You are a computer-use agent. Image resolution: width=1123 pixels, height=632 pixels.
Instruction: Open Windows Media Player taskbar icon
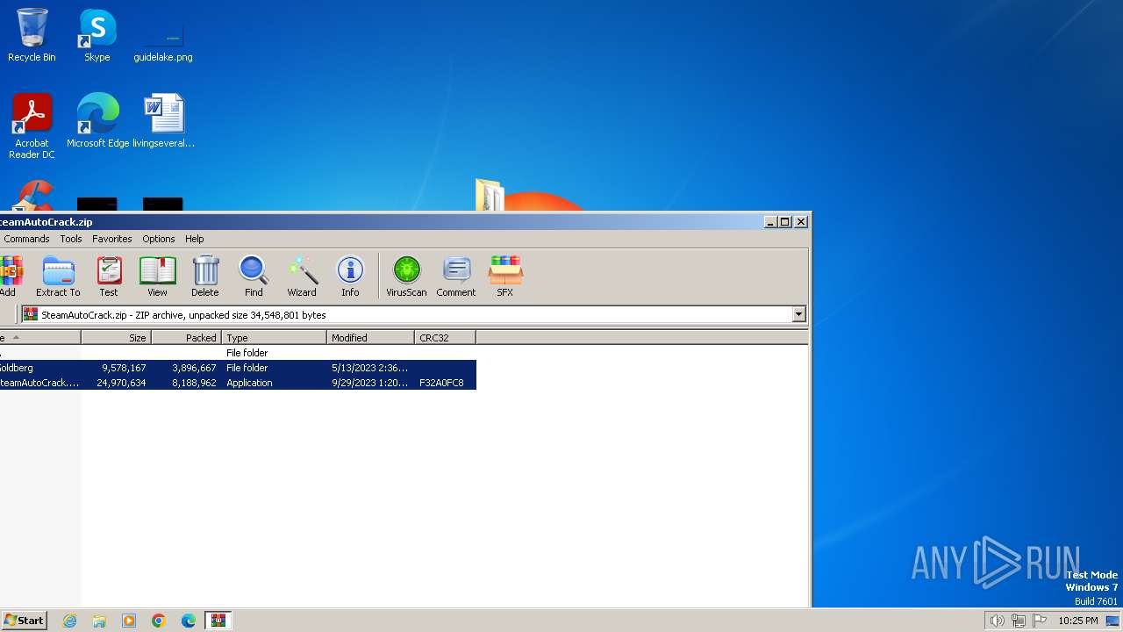click(x=129, y=621)
